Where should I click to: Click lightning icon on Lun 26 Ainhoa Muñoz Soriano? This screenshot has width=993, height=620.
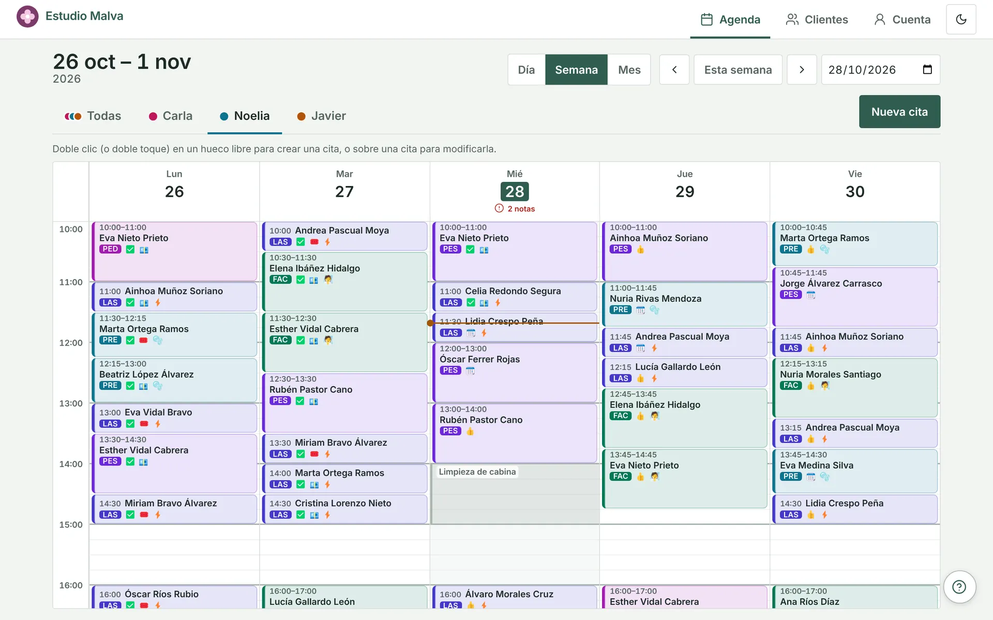(158, 303)
